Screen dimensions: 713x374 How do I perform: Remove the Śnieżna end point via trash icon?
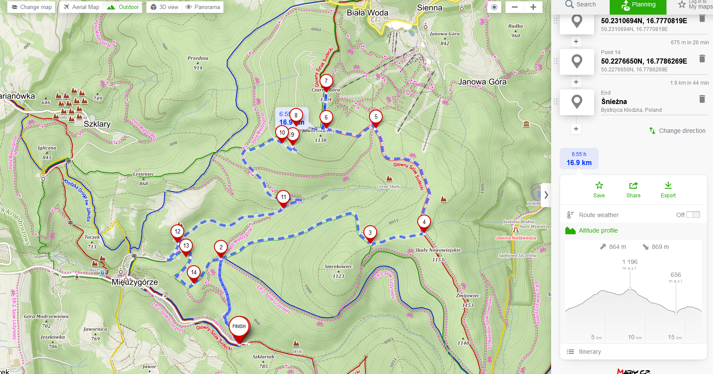click(x=702, y=99)
